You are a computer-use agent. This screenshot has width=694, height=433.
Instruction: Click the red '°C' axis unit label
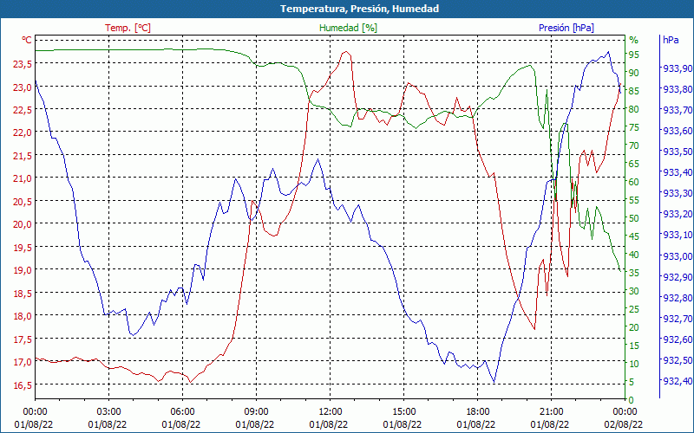27,40
